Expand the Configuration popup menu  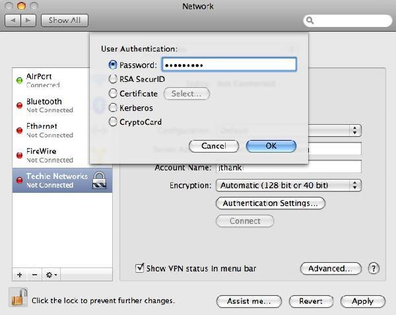[x=356, y=131]
